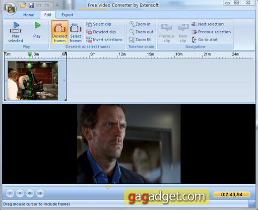
Task: Expand the quick access toolbar dropdown arrow
Action: pyautogui.click(x=57, y=5)
